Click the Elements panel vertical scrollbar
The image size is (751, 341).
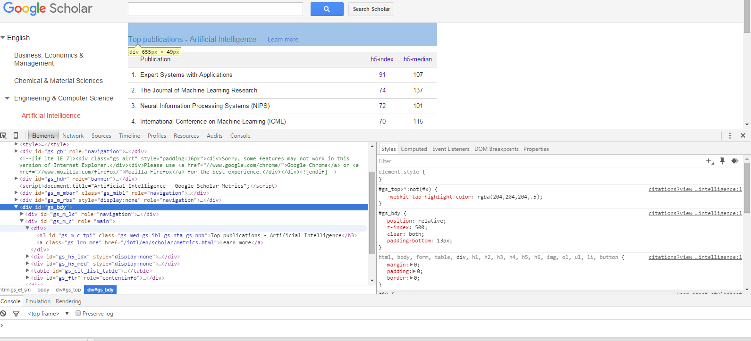click(x=372, y=212)
